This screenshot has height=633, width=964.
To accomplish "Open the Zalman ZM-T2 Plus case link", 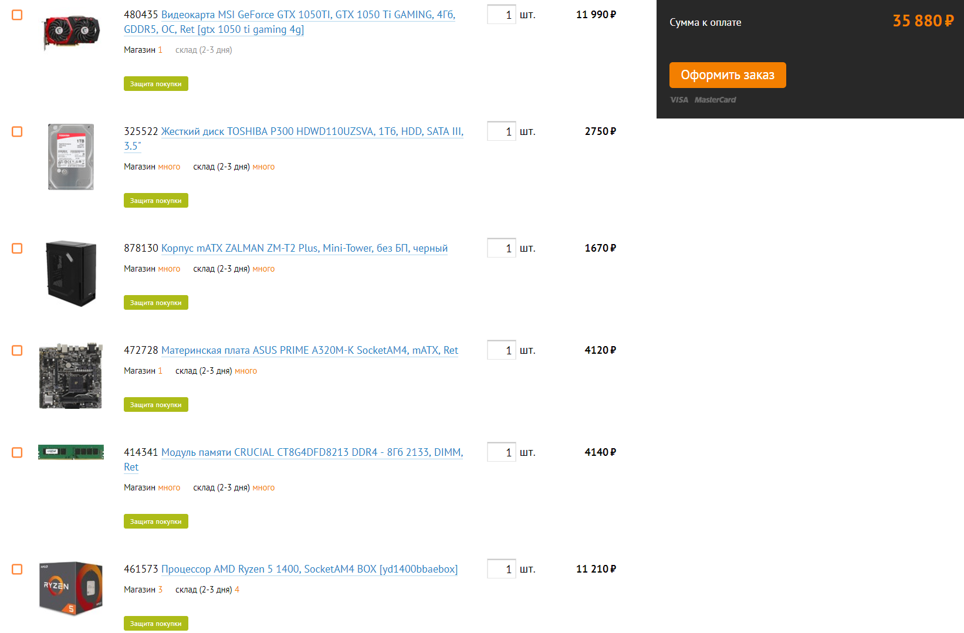I will point(305,248).
